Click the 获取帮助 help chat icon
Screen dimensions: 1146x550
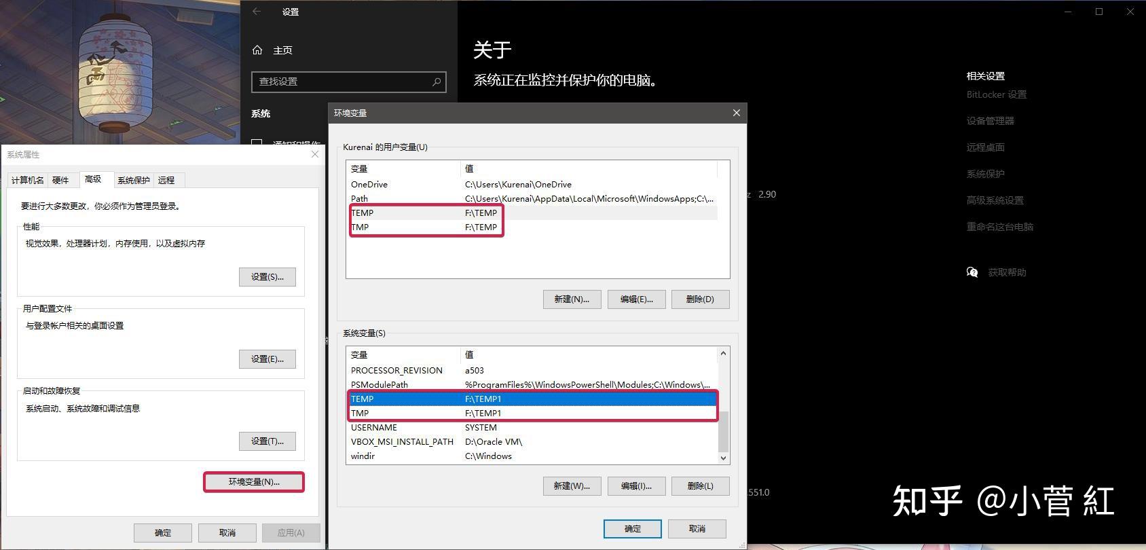[x=972, y=272]
